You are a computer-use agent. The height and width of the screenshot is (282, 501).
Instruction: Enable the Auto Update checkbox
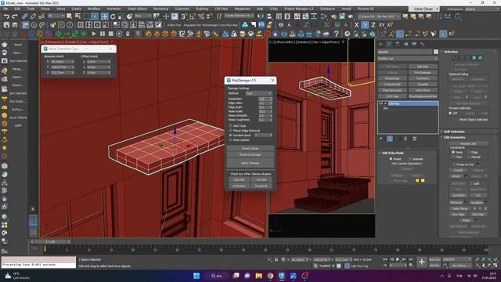[231, 140]
